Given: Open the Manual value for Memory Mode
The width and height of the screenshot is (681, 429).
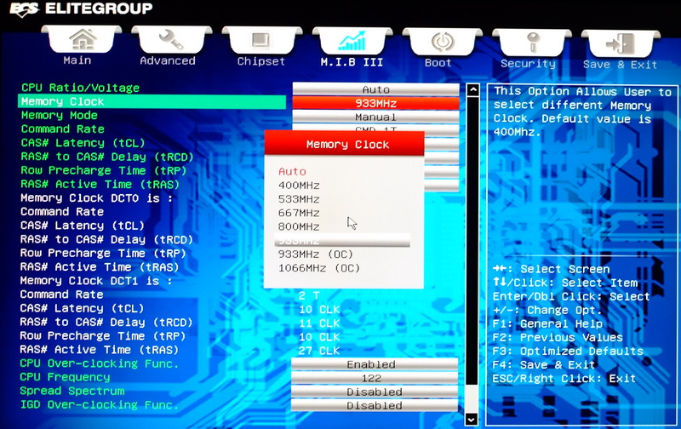Looking at the screenshot, I should coord(375,117).
